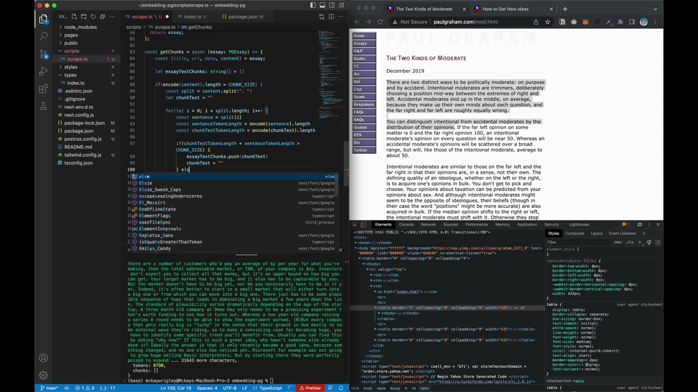
Task: Select TypeScript language mode in status bar
Action: (x=270, y=388)
